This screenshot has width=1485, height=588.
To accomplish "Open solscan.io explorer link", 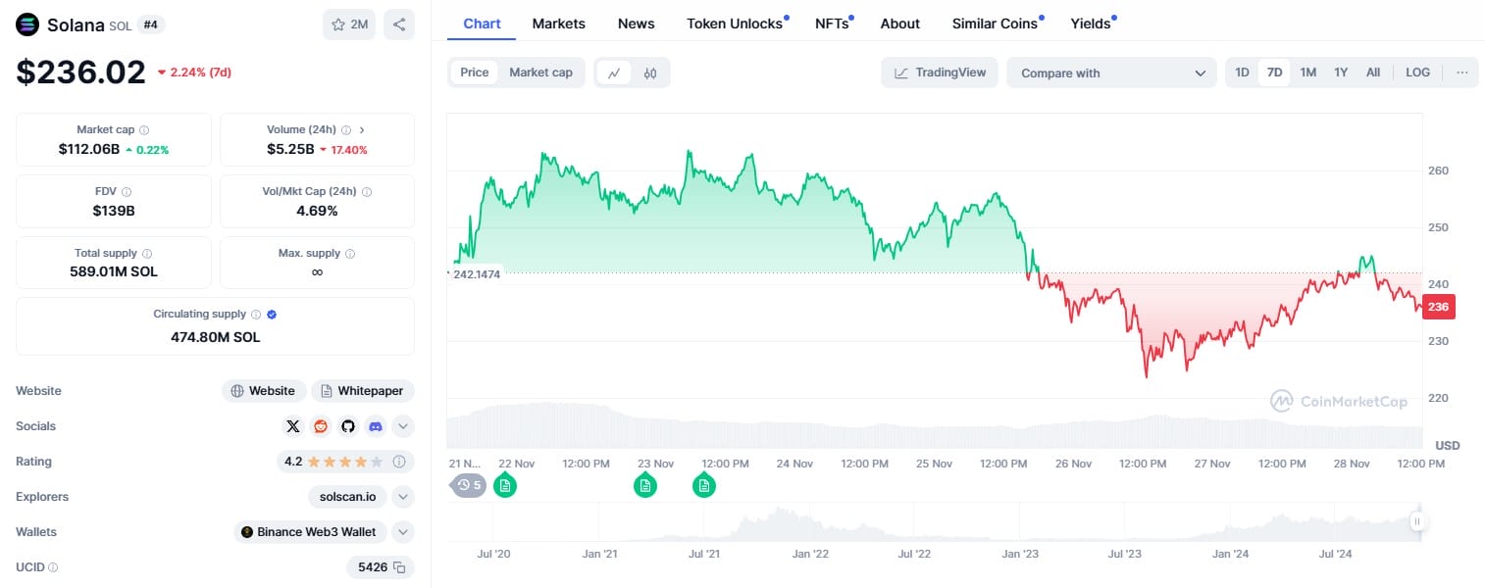I will tap(347, 497).
